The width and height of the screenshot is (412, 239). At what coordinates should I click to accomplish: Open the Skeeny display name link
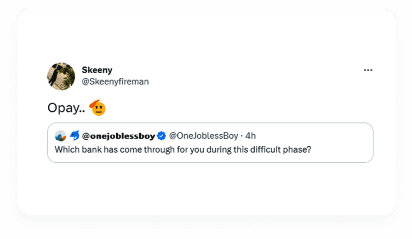97,70
